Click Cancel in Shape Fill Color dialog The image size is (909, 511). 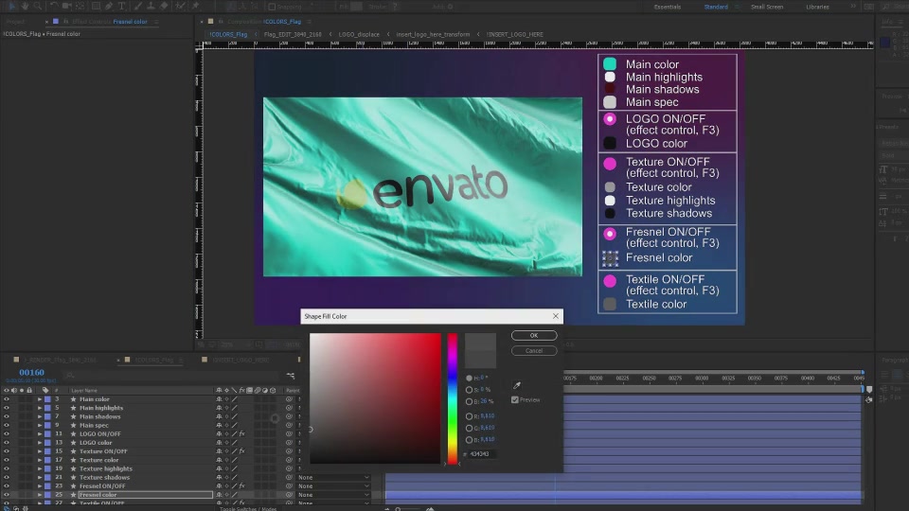tap(534, 350)
